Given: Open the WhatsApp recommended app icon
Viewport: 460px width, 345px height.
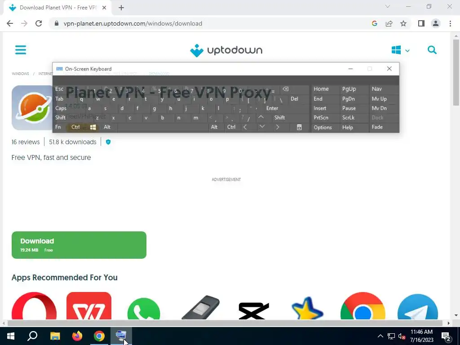Looking at the screenshot, I should point(144,308).
